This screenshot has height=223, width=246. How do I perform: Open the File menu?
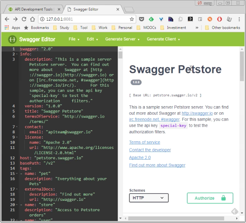tap(74, 39)
